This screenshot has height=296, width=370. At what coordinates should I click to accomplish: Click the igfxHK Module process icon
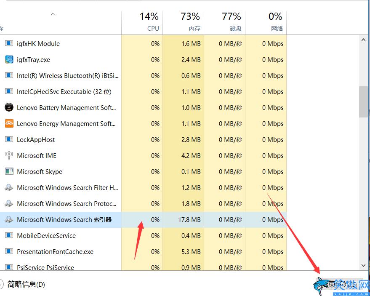coord(9,43)
